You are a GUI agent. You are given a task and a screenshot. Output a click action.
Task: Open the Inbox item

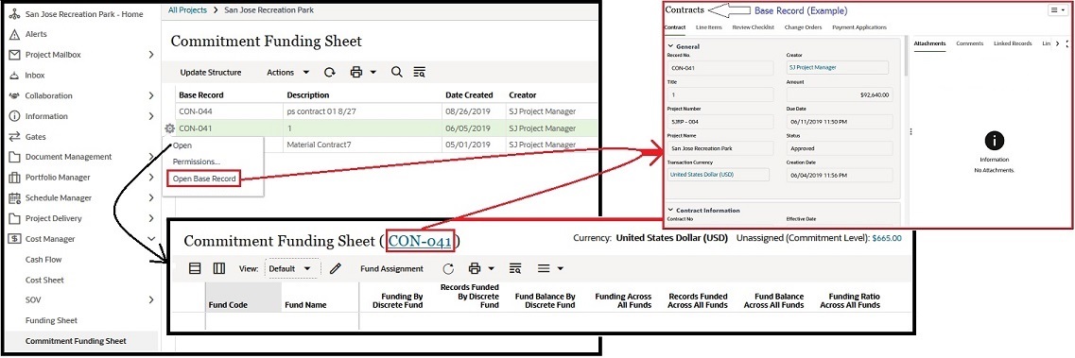tap(35, 76)
